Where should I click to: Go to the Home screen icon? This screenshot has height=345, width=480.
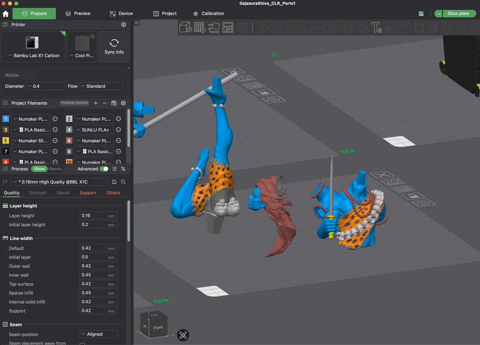[5, 14]
